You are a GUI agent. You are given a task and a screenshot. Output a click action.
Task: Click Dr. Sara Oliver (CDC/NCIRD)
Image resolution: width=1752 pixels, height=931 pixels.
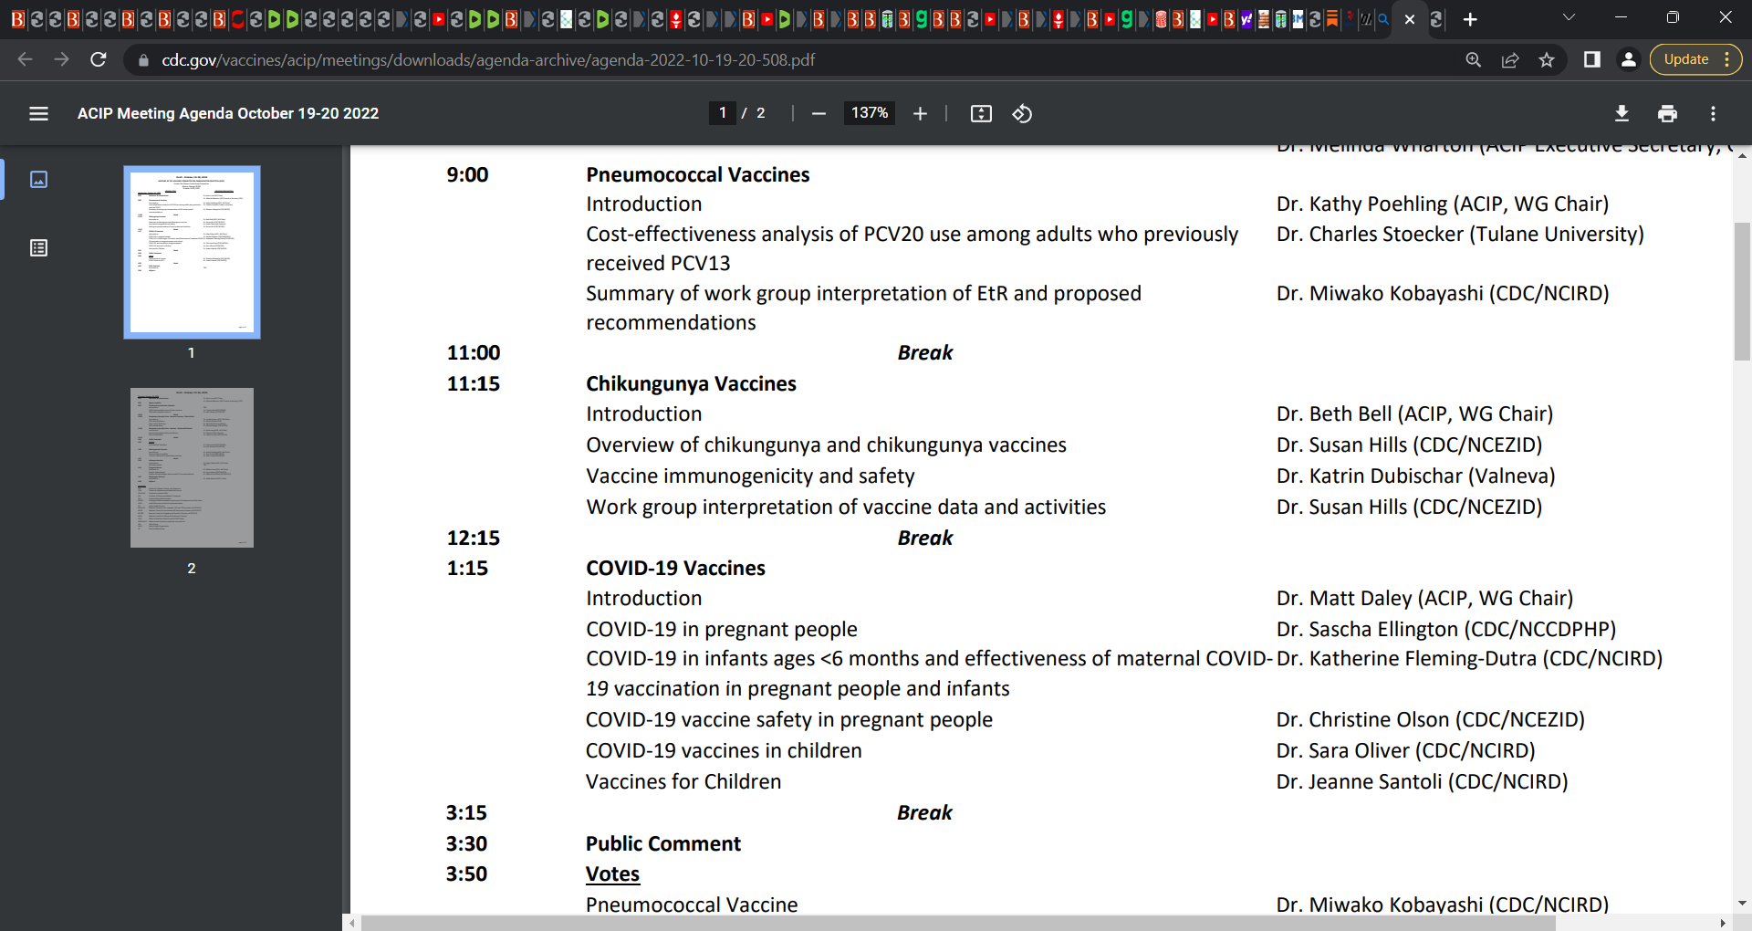point(1405,751)
